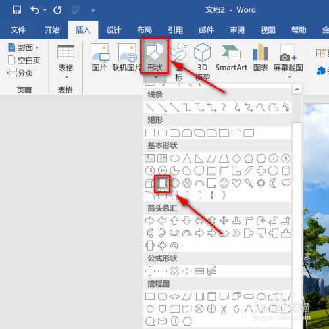Screen dimensions: 329x329
Task: Select the oval shape
Action: click(175, 158)
